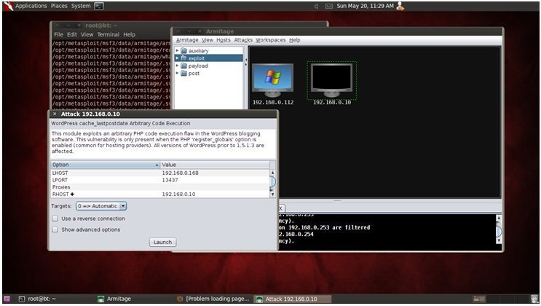The height and width of the screenshot is (306, 541).
Task: Click the exploit folder icon
Action: click(184, 58)
